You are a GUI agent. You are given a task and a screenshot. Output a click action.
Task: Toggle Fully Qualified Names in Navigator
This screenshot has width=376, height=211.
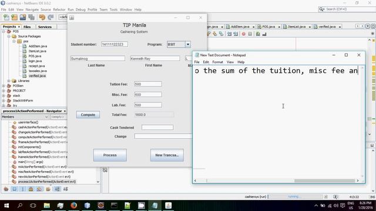click(x=48, y=189)
